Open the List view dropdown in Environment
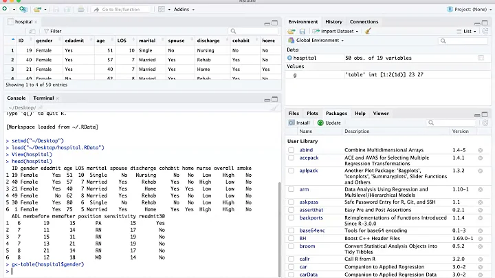Screen dimensions: 495x278 (x=466, y=31)
